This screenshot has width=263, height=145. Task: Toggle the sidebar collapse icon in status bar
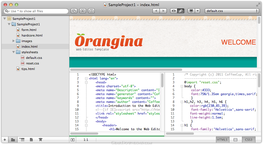click(73, 140)
